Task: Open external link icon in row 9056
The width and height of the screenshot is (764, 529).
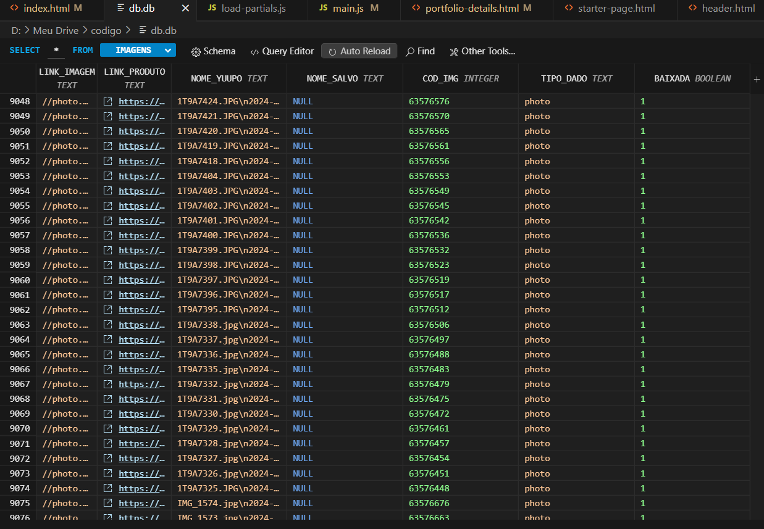Action: [108, 220]
